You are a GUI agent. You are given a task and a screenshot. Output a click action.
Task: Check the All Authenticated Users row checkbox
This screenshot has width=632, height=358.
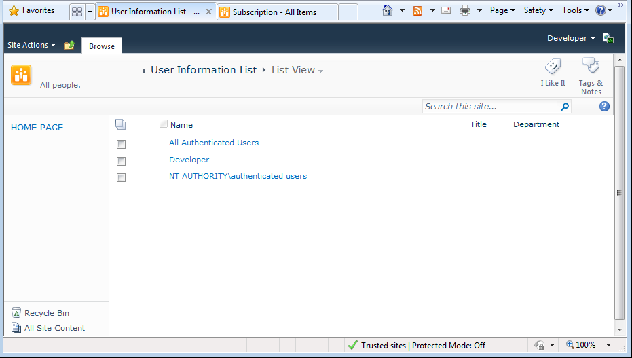point(121,144)
